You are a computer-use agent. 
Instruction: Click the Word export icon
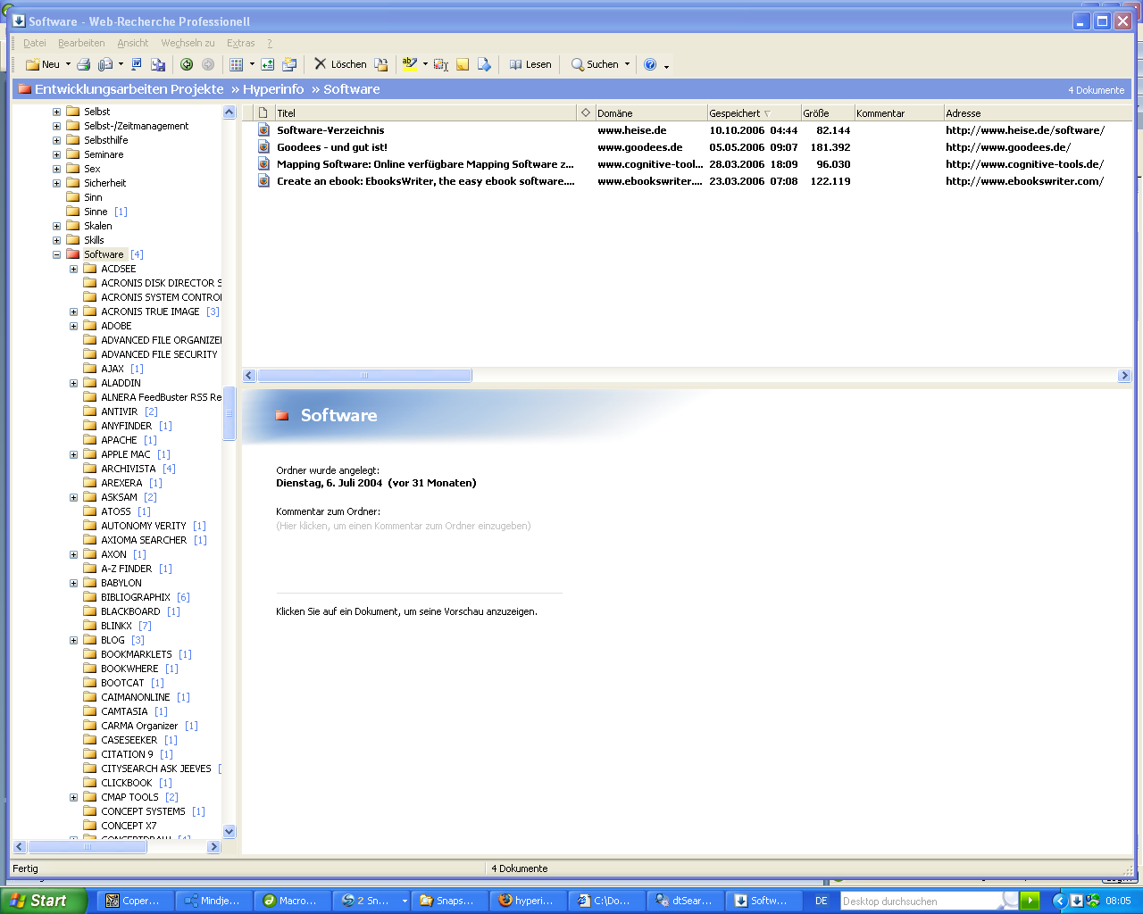click(137, 64)
